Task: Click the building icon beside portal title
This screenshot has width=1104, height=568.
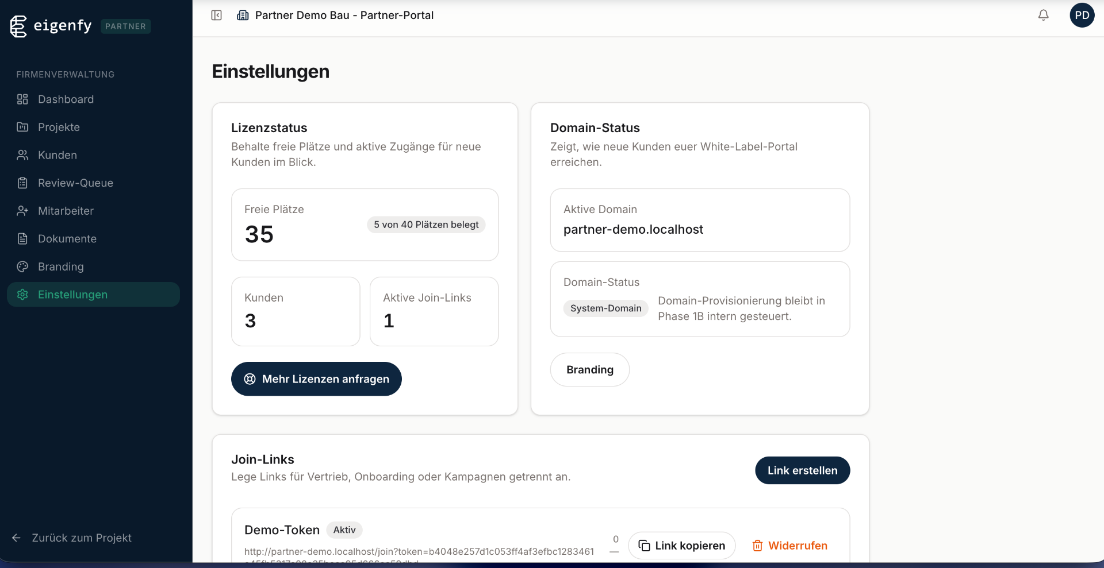Action: [x=243, y=16]
